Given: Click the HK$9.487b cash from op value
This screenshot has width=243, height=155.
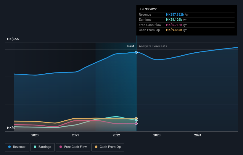Looking at the screenshot, I should 174,30.
